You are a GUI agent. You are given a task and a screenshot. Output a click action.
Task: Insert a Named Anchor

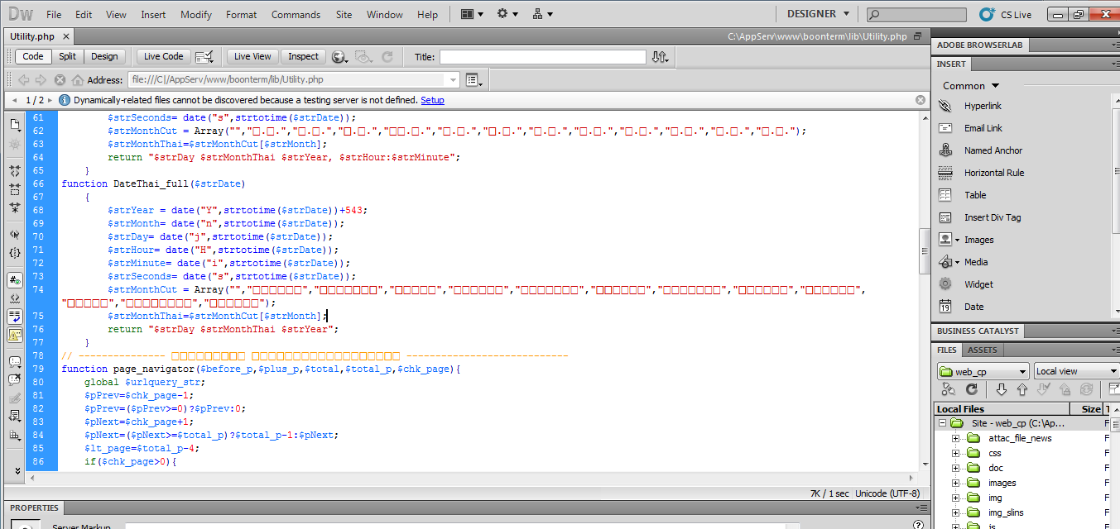tap(993, 150)
